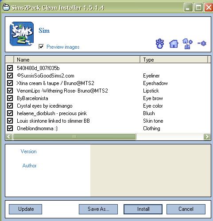Uncheck the Louis skintone checkbox
The image size is (213, 221).
pyautogui.click(x=10, y=120)
